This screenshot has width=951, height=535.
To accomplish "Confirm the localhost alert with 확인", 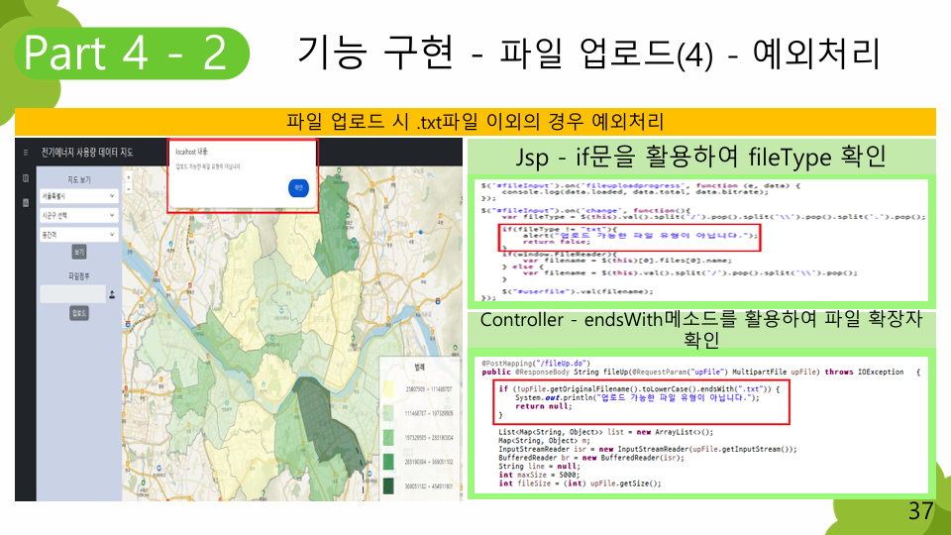I will click(296, 188).
